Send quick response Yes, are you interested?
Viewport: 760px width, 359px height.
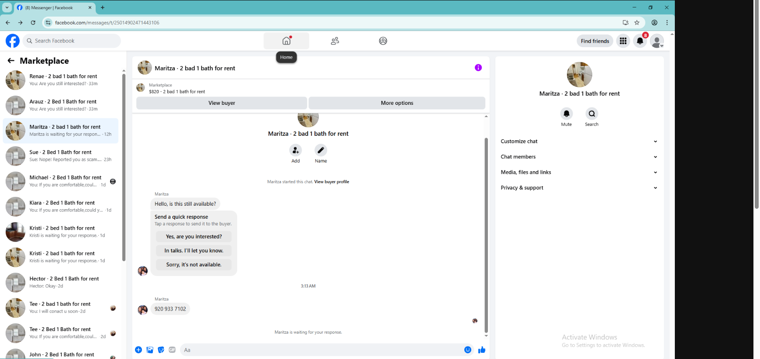[194, 237]
